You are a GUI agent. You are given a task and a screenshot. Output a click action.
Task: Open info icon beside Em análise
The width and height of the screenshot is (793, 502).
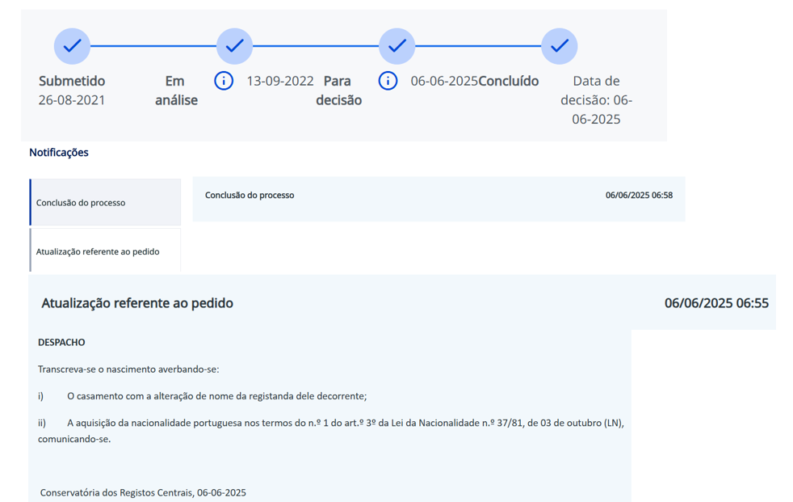coord(224,81)
